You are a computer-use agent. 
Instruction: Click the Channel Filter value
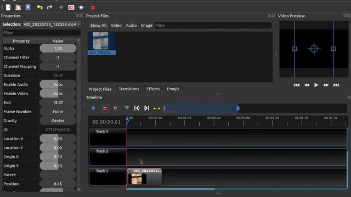(x=58, y=57)
